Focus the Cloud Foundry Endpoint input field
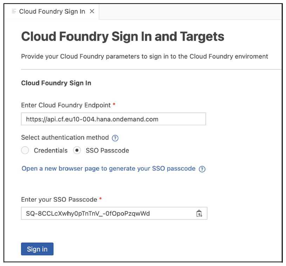286x266 pixels. (x=114, y=119)
